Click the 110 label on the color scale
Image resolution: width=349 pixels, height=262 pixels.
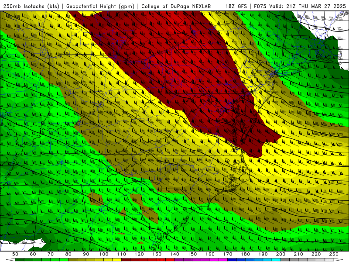coord(121,254)
